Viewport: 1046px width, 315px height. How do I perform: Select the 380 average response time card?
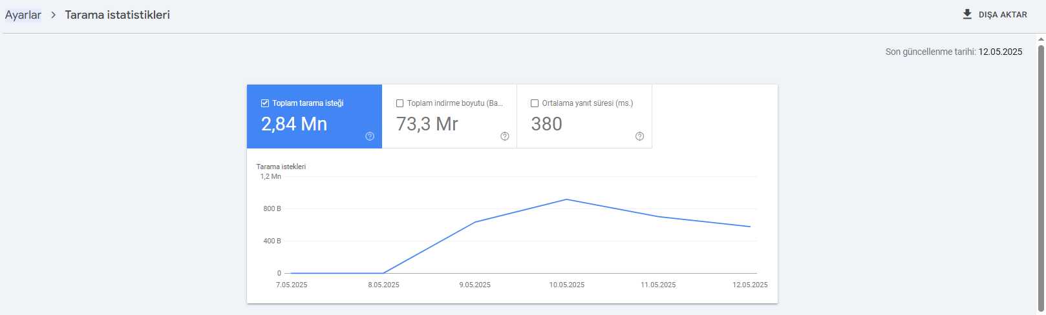(584, 116)
